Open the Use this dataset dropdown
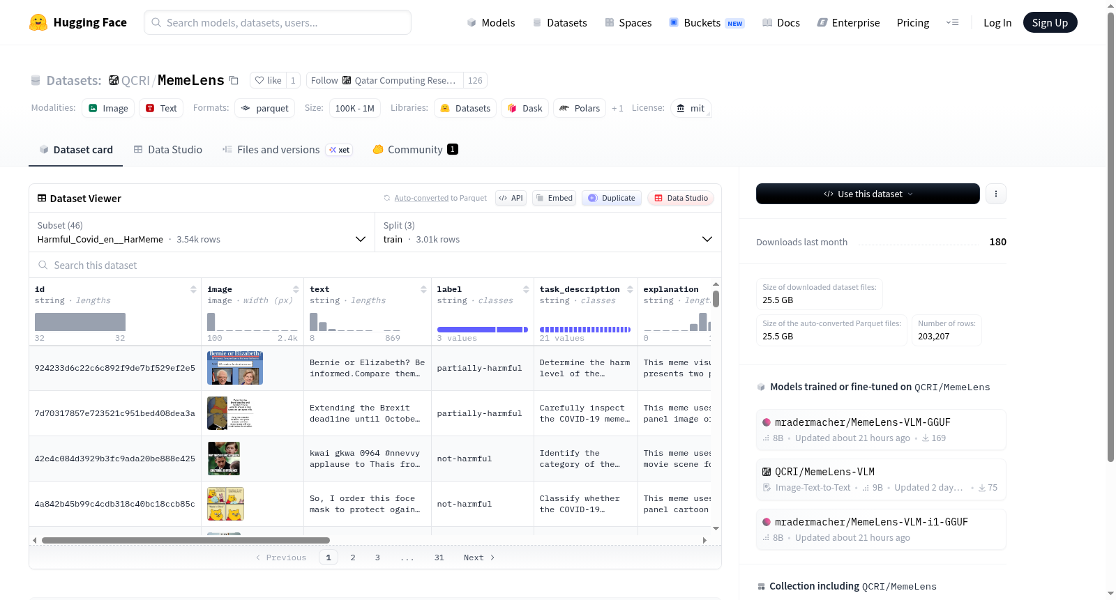The height and width of the screenshot is (600, 1116). 868,194
